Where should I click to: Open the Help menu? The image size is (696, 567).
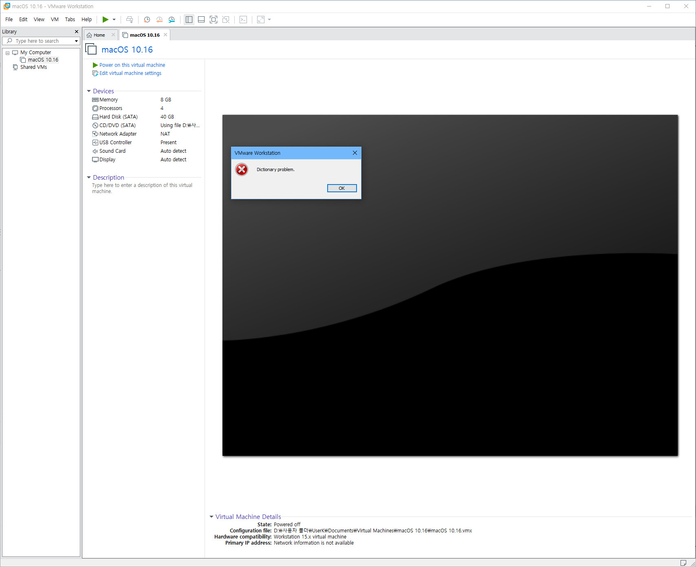[86, 20]
